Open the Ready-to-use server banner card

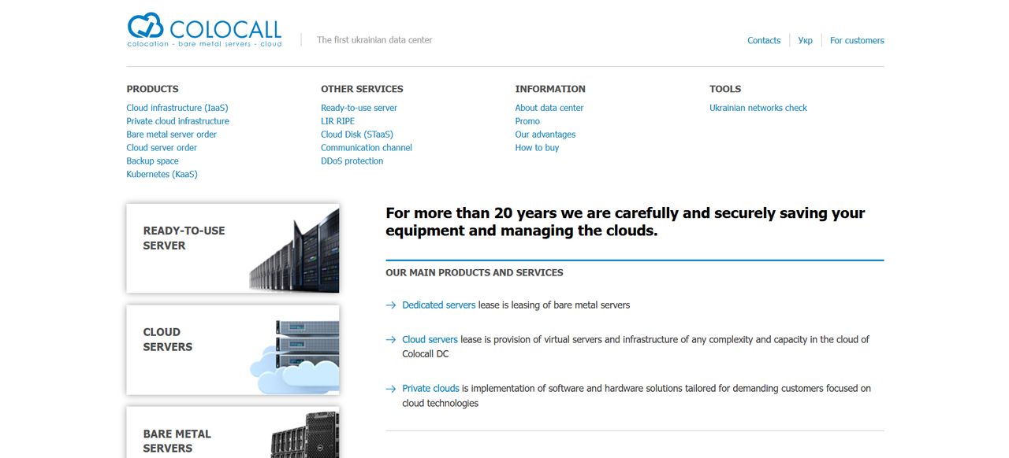[233, 249]
